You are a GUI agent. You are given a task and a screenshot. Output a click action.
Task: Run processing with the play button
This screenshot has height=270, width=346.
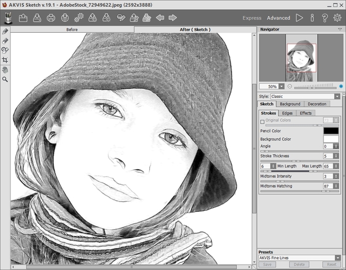coord(299,18)
